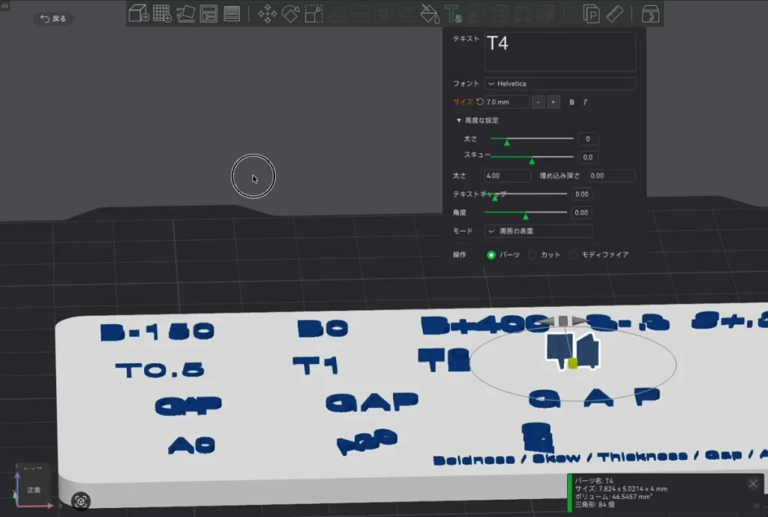Select the color painting bucket icon
768x517 pixels.
point(430,14)
